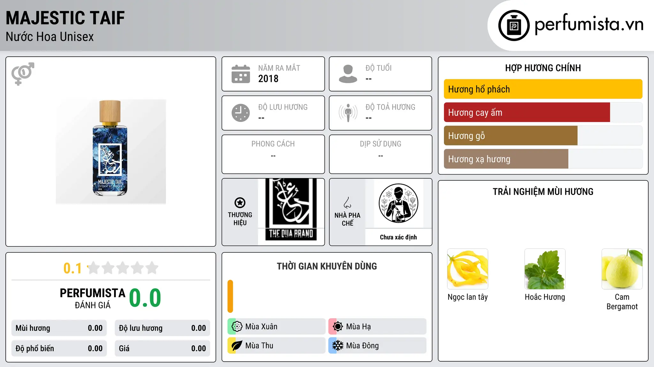Screen dimensions: 654x367
Task: Click the Mùa Xuân flower icon
Action: click(x=237, y=327)
